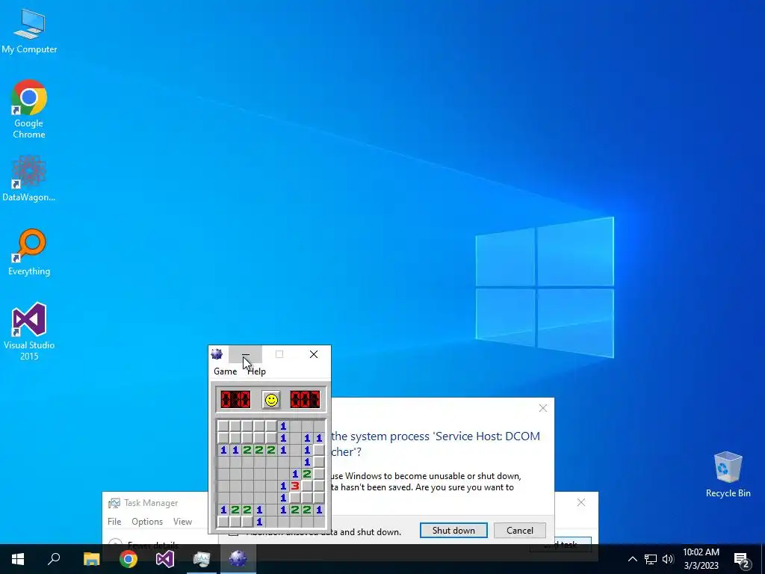Open the Help menu in Minesweeper
The image size is (765, 574).
click(257, 371)
